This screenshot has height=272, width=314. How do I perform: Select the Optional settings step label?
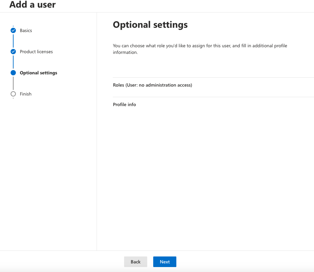click(x=38, y=73)
